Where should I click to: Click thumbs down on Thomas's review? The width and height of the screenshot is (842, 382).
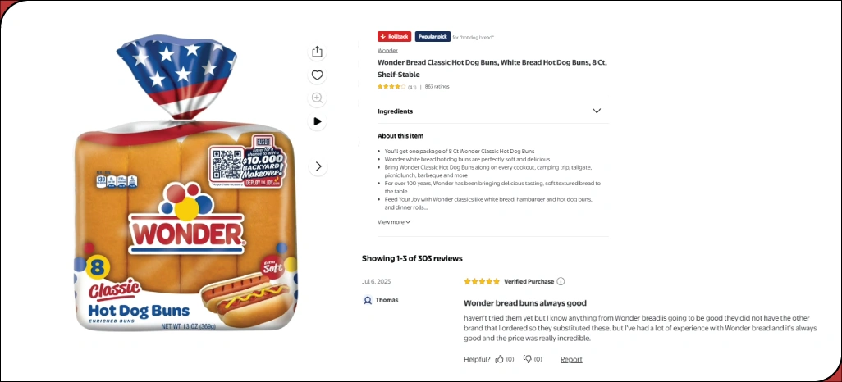tap(528, 359)
